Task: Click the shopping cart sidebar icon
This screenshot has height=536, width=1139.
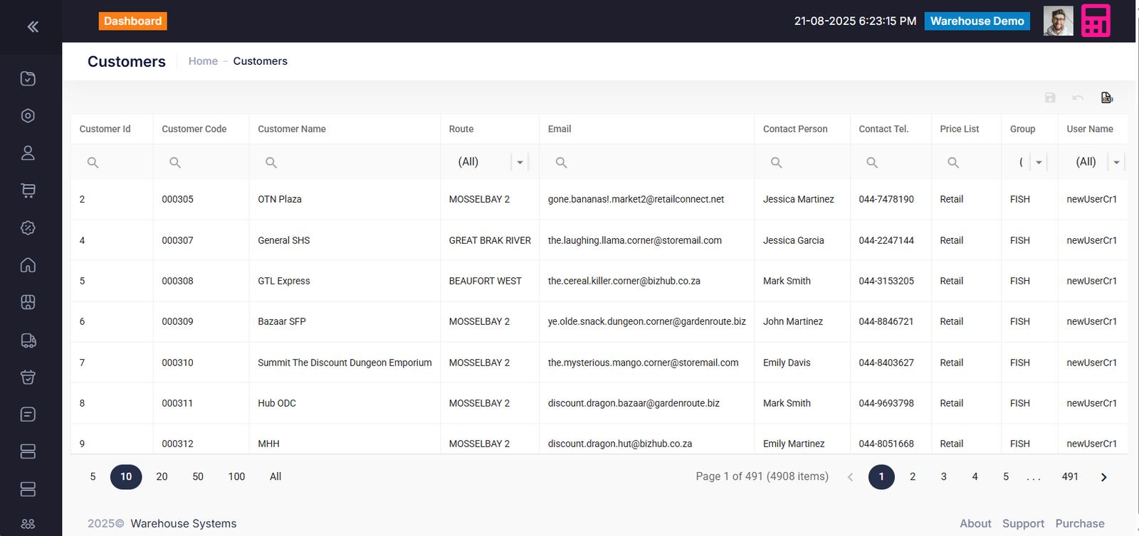Action: click(28, 191)
